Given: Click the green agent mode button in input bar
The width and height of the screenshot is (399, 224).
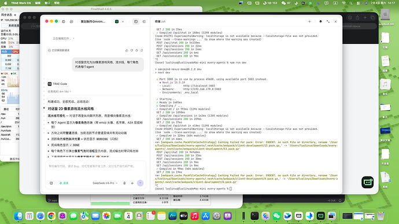Looking at the screenshot, I should tap(64, 183).
